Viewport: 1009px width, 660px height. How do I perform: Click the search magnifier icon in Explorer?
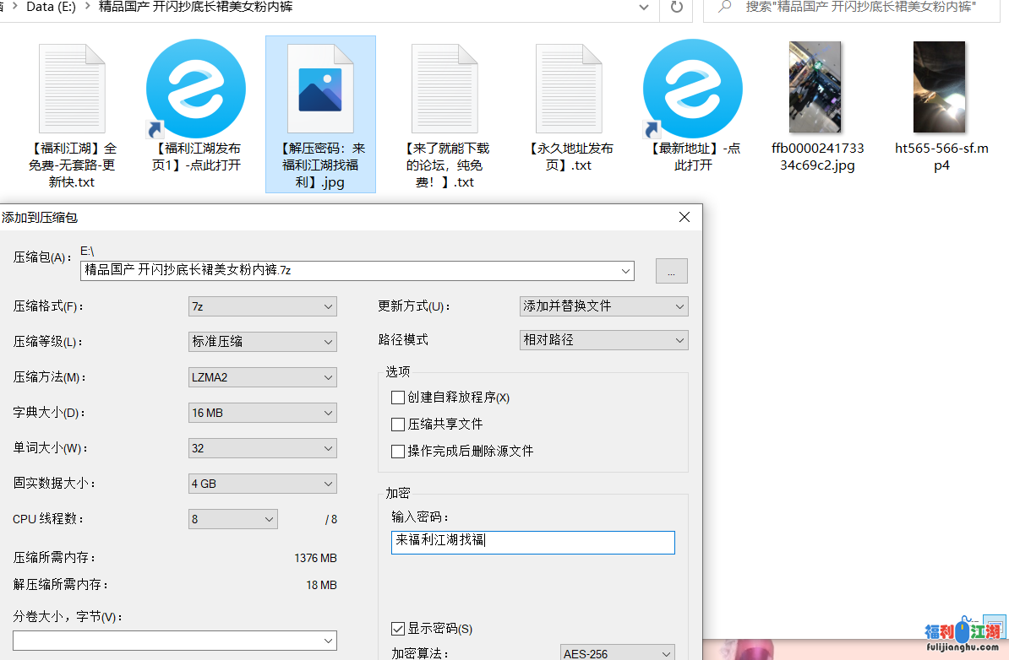coord(724,8)
